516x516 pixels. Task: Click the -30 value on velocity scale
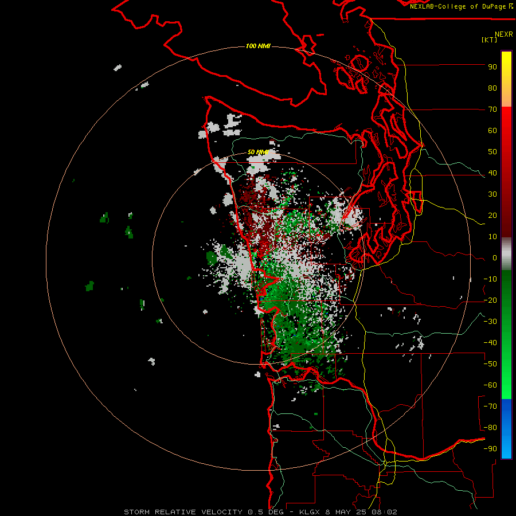[x=490, y=322]
